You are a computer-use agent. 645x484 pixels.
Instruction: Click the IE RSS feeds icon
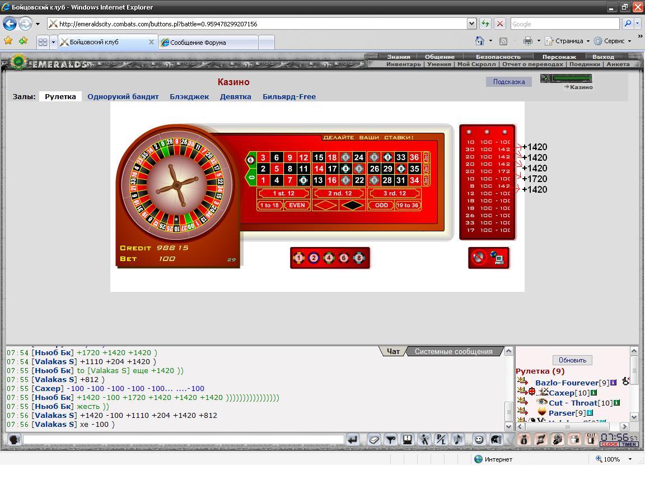(503, 41)
